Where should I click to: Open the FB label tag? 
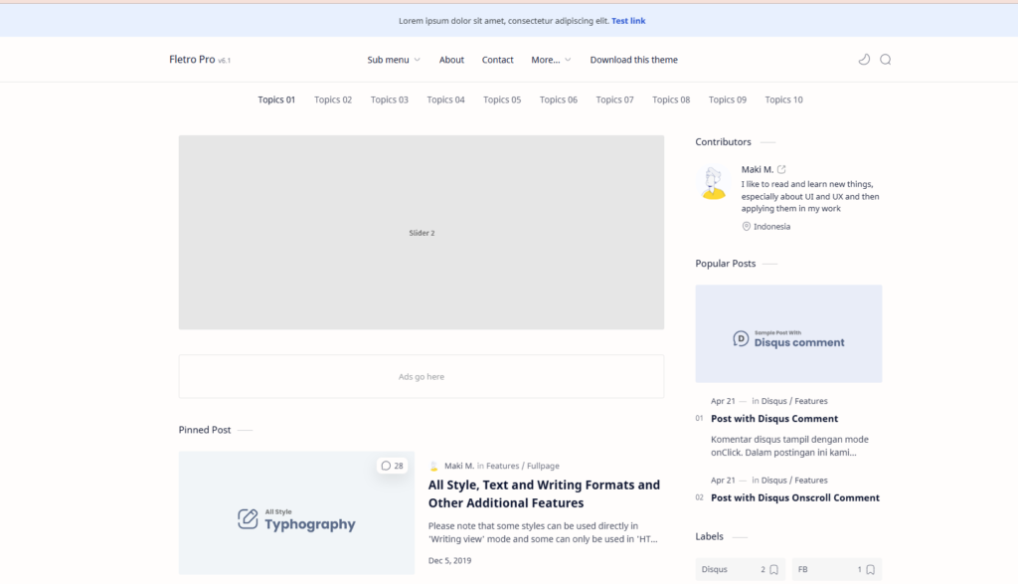(837, 569)
